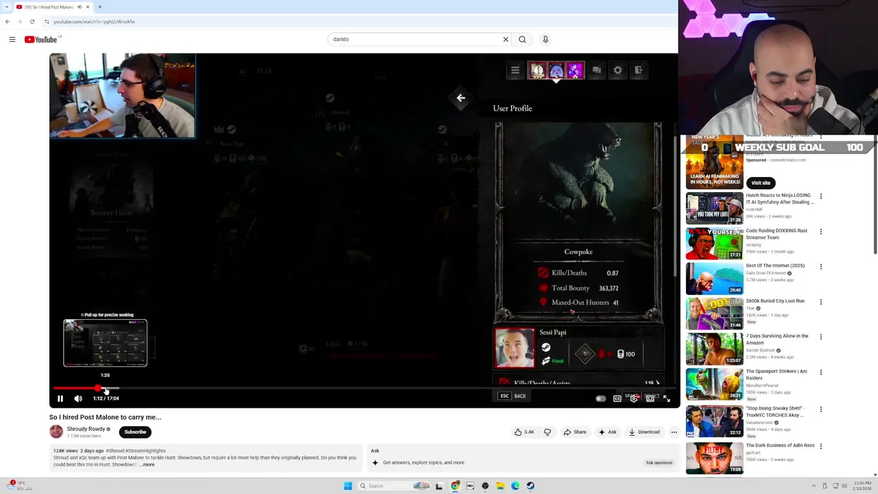Image resolution: width=878 pixels, height=494 pixels.
Task: Mute the video volume
Action: (78, 398)
